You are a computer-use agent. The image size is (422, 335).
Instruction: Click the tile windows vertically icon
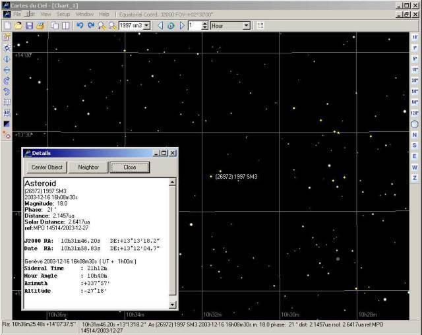[x=66, y=26]
